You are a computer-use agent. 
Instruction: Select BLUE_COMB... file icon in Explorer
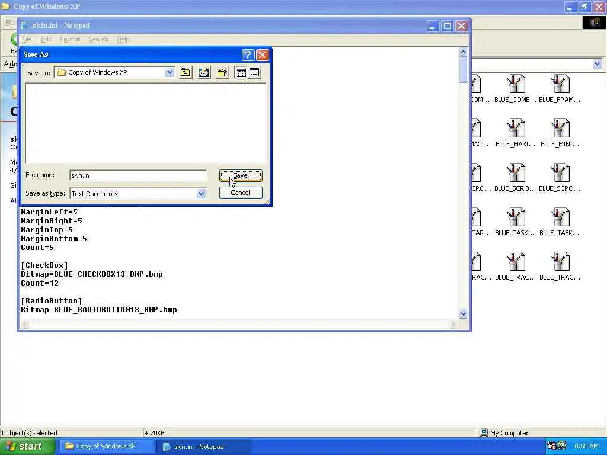pos(515,89)
